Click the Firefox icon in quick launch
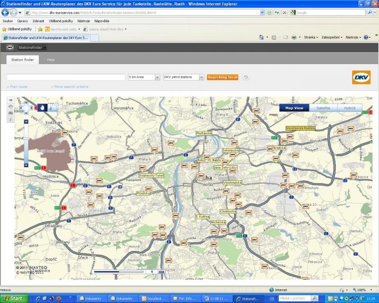This screenshot has height=303, width=379. click(x=58, y=298)
